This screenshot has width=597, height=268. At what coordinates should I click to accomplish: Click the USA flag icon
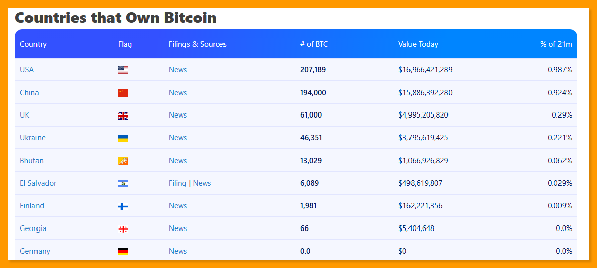click(123, 70)
